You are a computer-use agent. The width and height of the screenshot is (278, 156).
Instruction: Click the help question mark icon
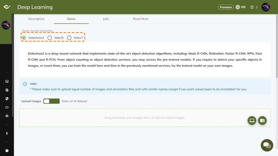[x=7, y=151]
